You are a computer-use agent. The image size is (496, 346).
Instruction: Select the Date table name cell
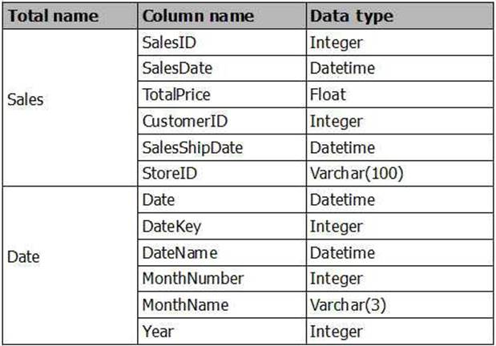click(22, 257)
